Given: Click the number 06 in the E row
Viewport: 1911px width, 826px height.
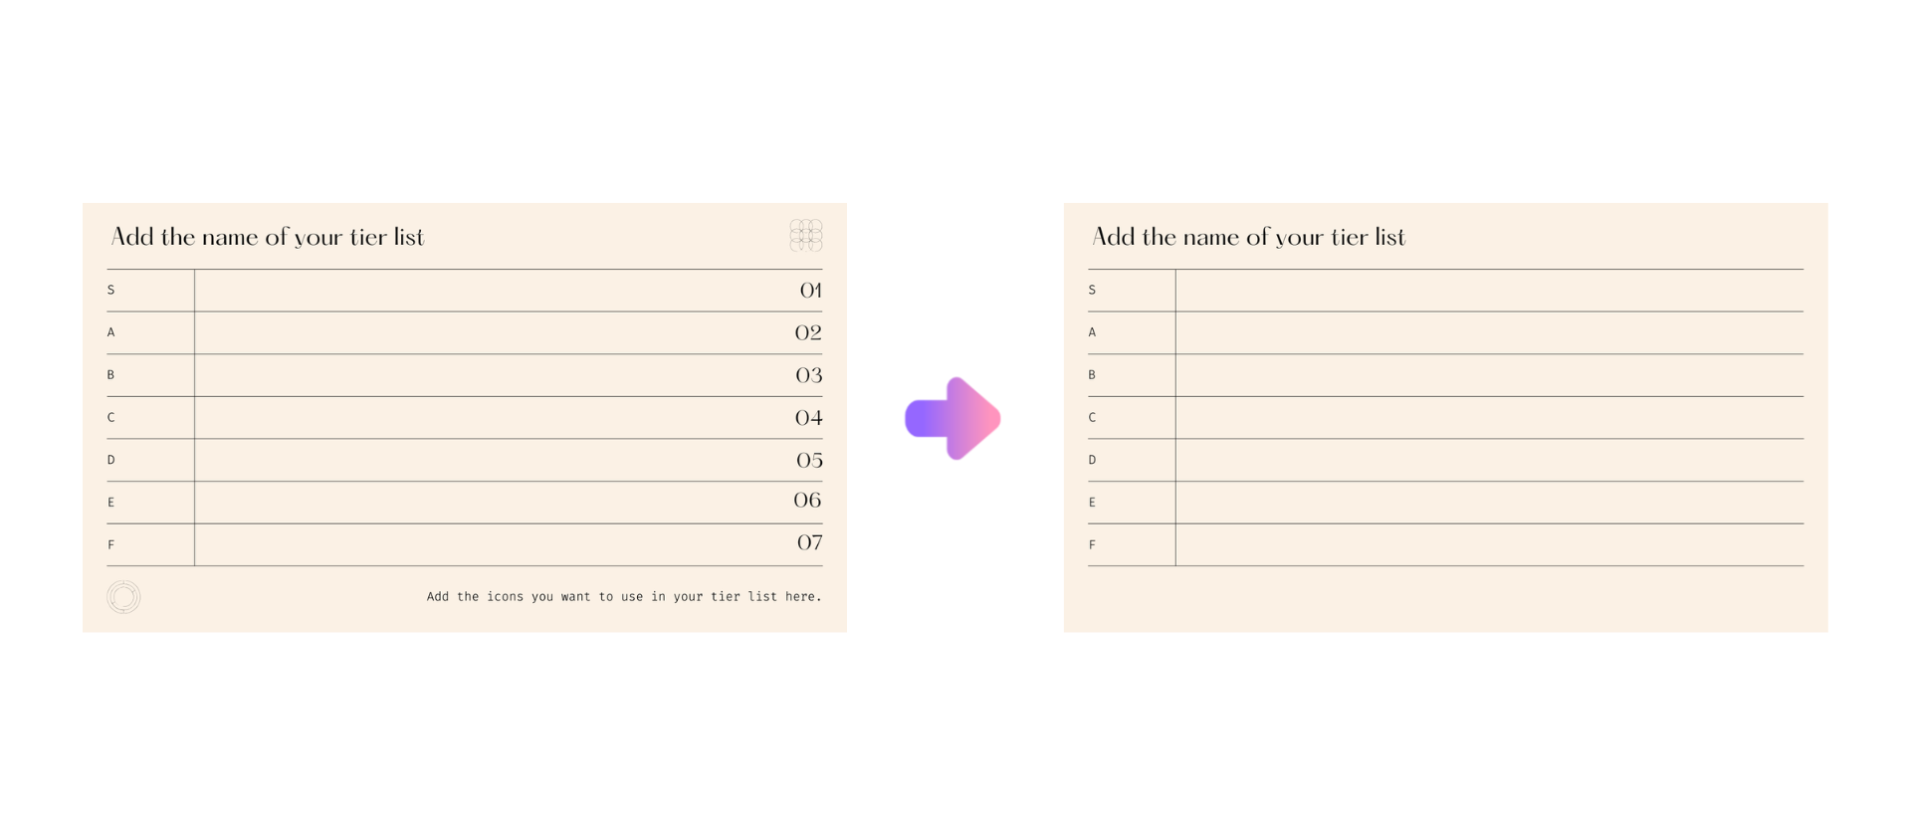Looking at the screenshot, I should (x=807, y=500).
